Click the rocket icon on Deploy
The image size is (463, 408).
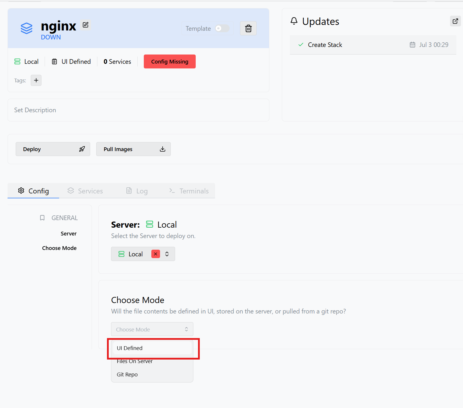(x=82, y=149)
